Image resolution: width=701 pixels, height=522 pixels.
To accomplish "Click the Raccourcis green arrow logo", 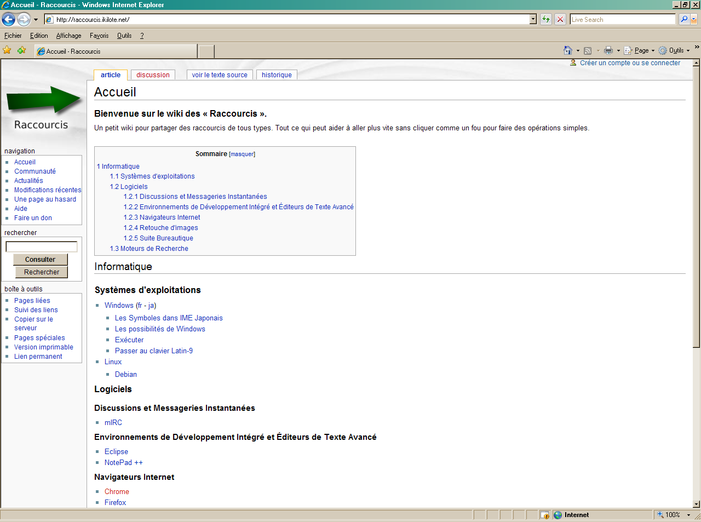I will (x=43, y=108).
